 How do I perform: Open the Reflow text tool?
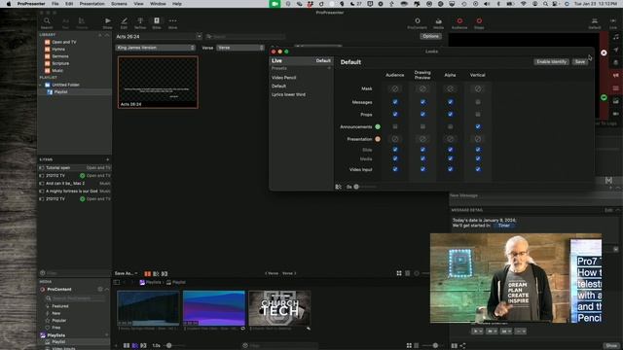coord(140,23)
